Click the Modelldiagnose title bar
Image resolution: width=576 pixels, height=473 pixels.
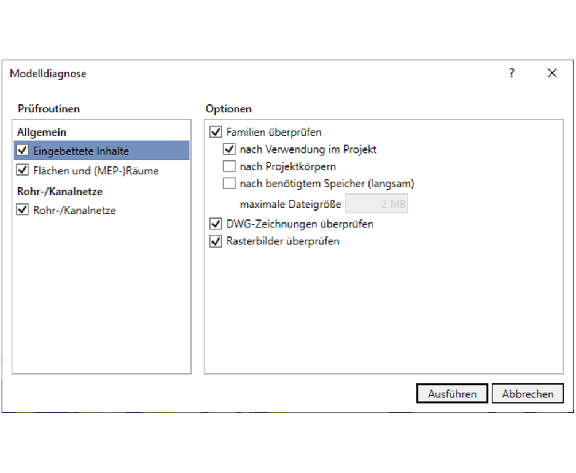246,74
